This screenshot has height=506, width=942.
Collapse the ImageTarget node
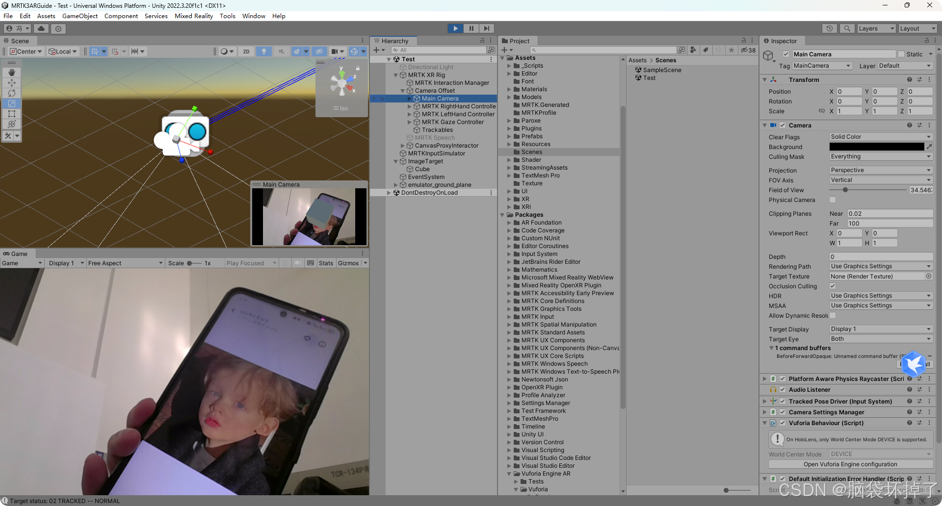click(396, 161)
